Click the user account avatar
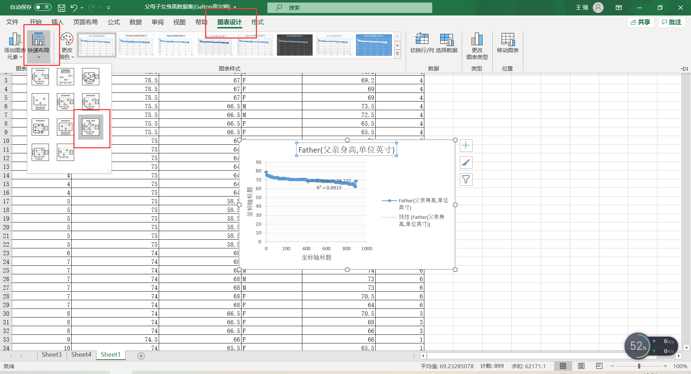 point(598,8)
